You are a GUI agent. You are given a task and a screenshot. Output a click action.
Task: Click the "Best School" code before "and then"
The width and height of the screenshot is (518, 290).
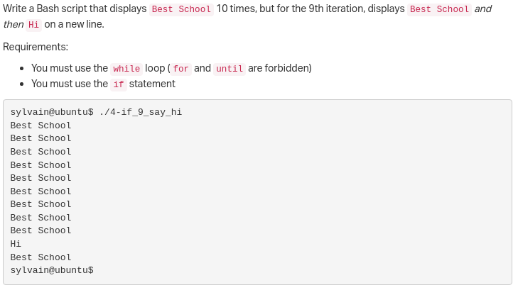[x=439, y=9]
